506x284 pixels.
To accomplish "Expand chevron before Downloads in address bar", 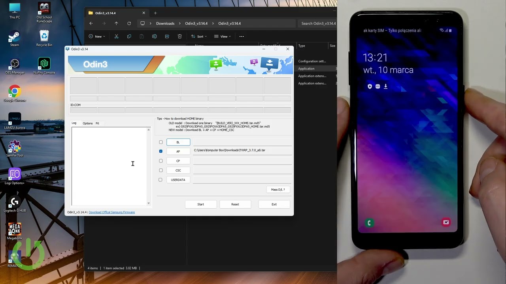I will pyautogui.click(x=150, y=23).
